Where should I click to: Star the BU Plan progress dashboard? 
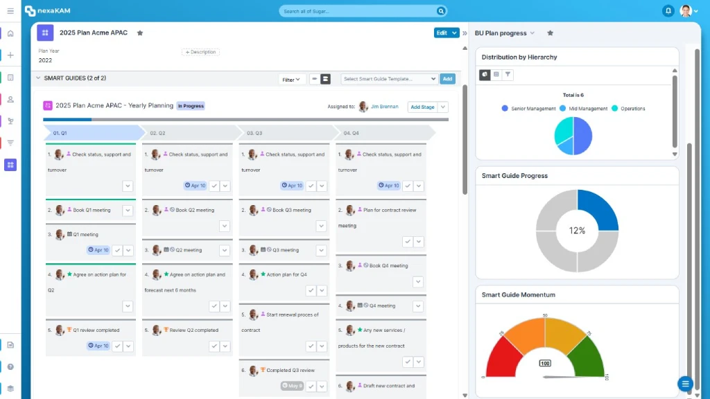[550, 33]
